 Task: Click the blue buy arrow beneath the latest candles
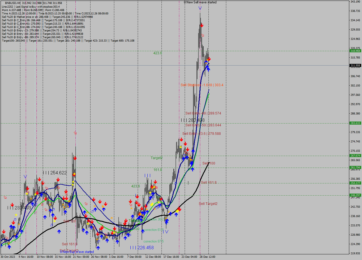pos(208,67)
